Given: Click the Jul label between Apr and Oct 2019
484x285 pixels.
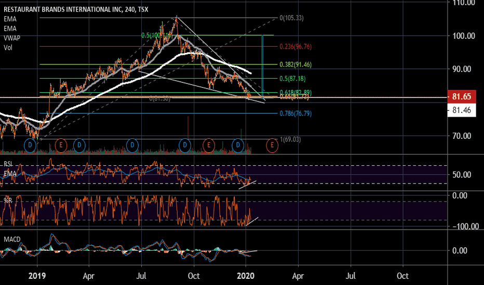Looking at the screenshot, I should point(141,276).
